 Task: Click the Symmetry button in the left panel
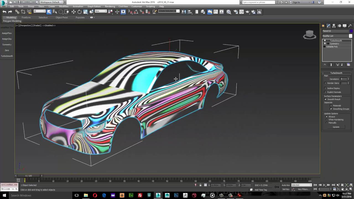click(7, 44)
